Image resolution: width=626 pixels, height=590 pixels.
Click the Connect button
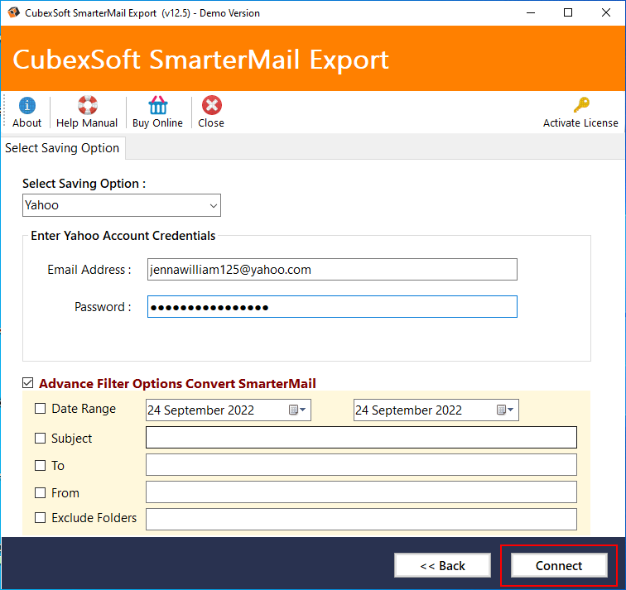[559, 565]
